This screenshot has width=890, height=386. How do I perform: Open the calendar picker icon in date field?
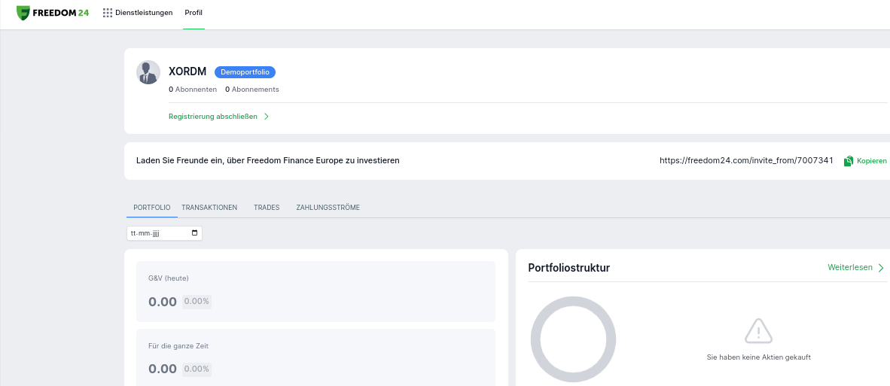click(195, 233)
